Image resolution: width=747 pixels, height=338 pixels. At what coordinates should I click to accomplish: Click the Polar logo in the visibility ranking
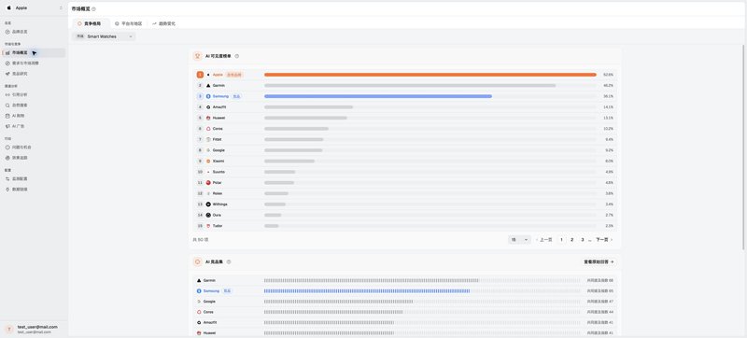(x=208, y=183)
